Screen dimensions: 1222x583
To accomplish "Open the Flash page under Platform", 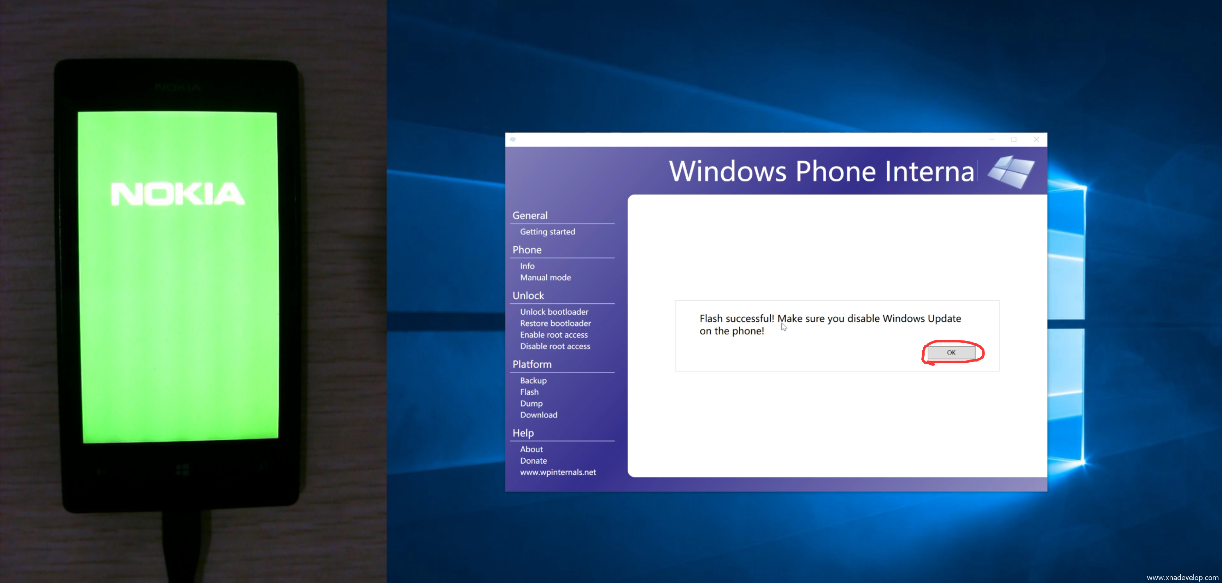I will pyautogui.click(x=529, y=392).
